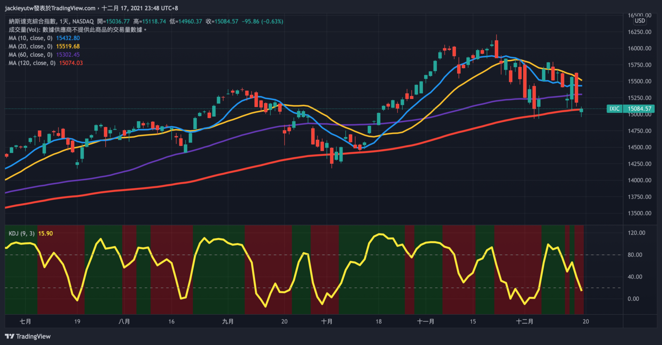Click the 七月 label on time axis

pyautogui.click(x=25, y=321)
